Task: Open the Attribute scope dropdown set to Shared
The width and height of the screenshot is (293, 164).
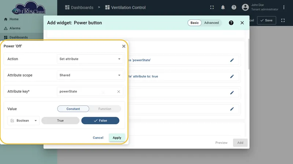Action: point(90,75)
